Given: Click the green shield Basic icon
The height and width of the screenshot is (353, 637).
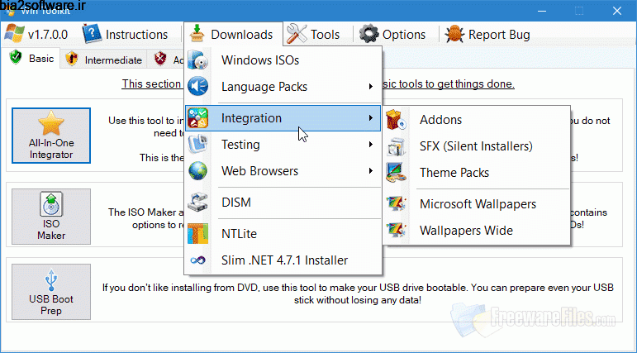Looking at the screenshot, I should click(x=16, y=58).
